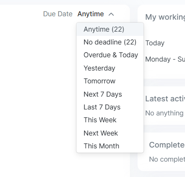Filter tasks by This Week
The width and height of the screenshot is (185, 177).
tap(110, 120)
